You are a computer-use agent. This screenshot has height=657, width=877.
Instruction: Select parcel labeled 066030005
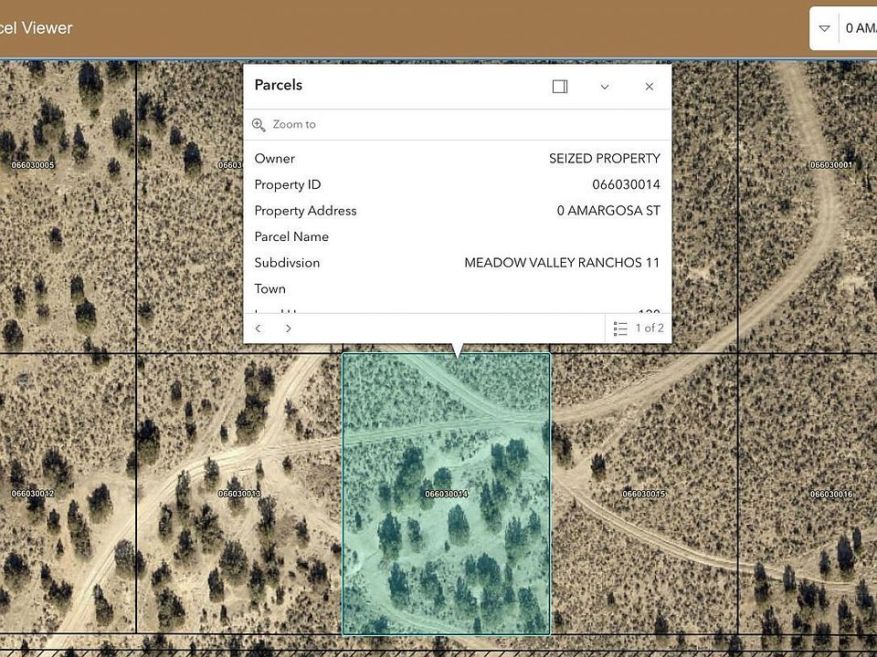33,165
